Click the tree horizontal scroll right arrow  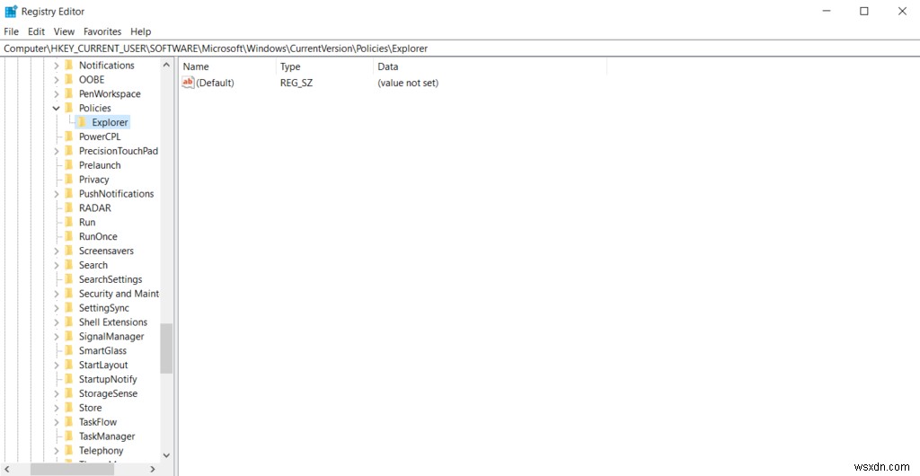[153, 469]
